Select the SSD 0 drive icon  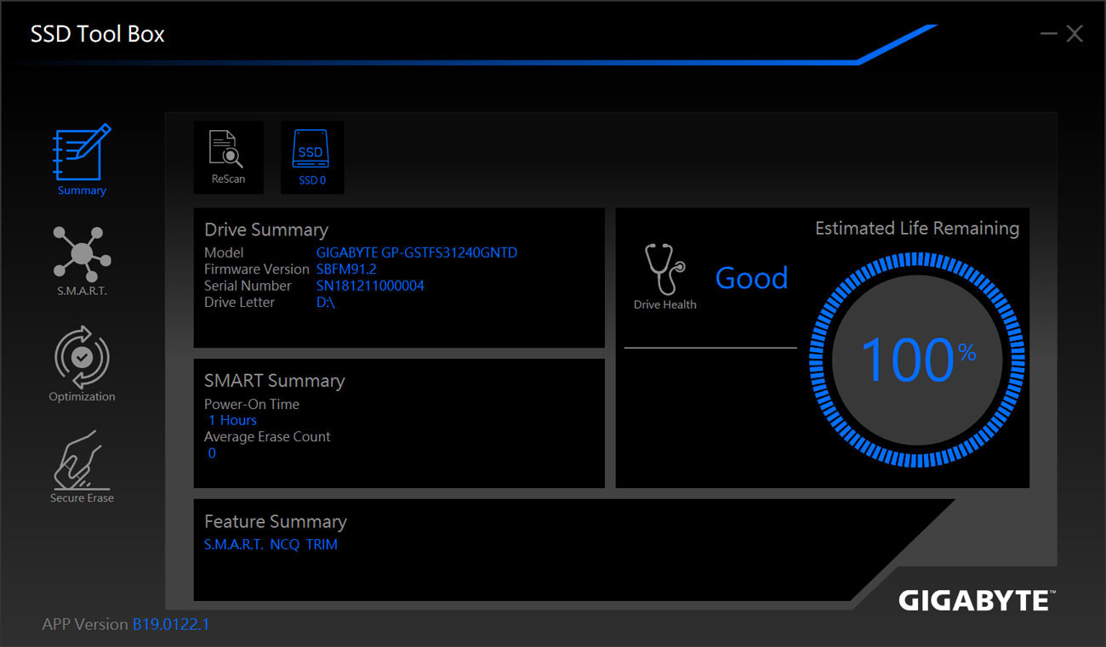311,156
